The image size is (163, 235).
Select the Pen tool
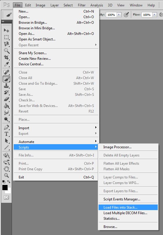pyautogui.click(x=6, y=127)
